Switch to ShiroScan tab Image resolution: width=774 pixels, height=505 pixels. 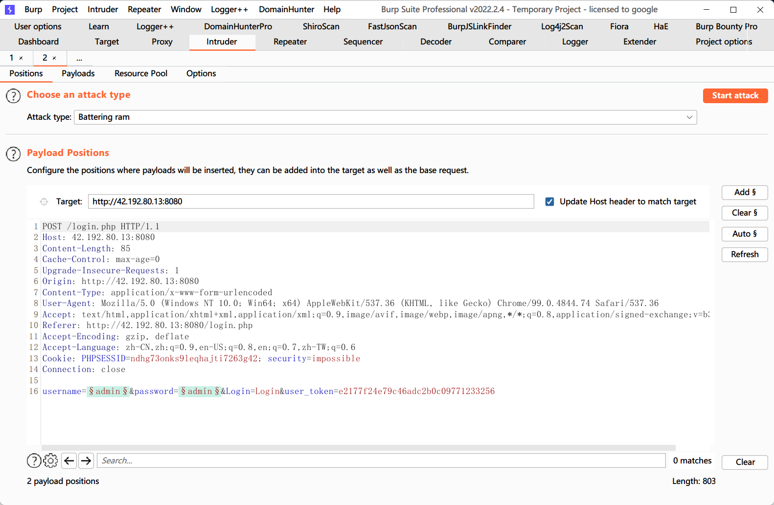point(321,26)
